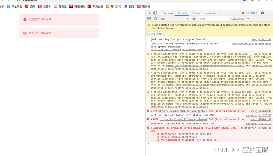
Task: Open the http://hm.baidu.com/ link
Action: (234, 54)
